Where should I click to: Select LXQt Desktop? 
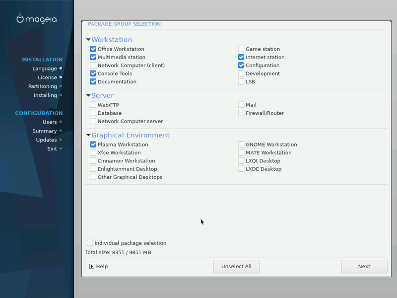(x=241, y=160)
